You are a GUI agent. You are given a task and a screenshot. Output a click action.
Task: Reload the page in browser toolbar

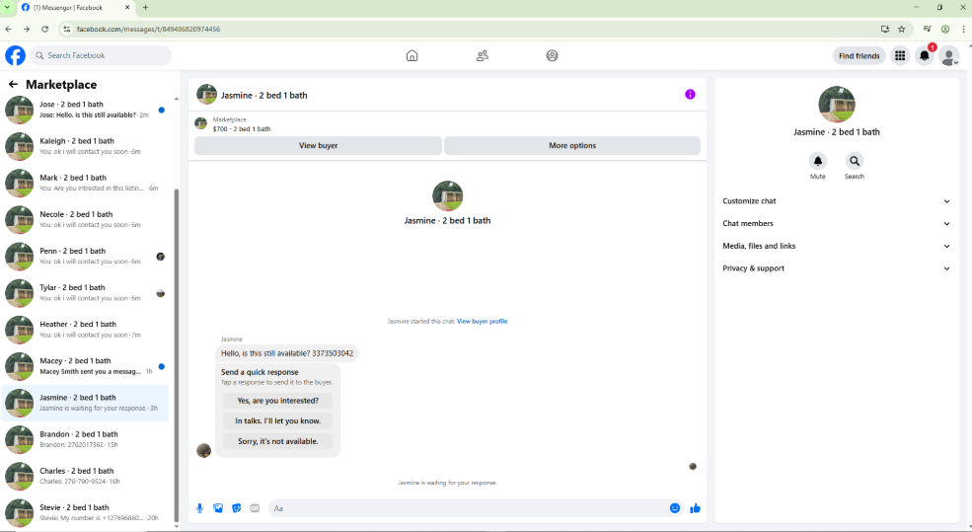(44, 30)
